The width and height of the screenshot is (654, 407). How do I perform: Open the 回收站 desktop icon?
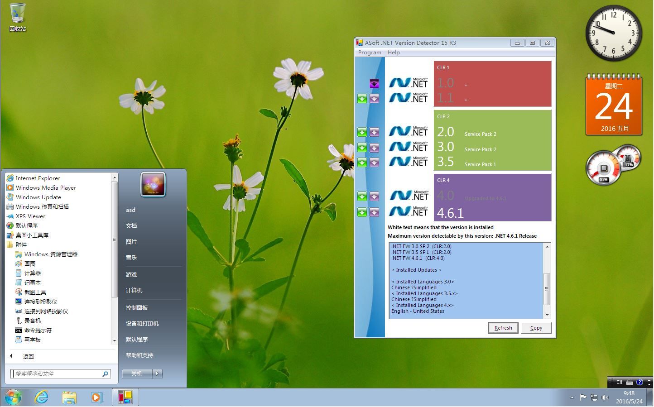pyautogui.click(x=17, y=14)
